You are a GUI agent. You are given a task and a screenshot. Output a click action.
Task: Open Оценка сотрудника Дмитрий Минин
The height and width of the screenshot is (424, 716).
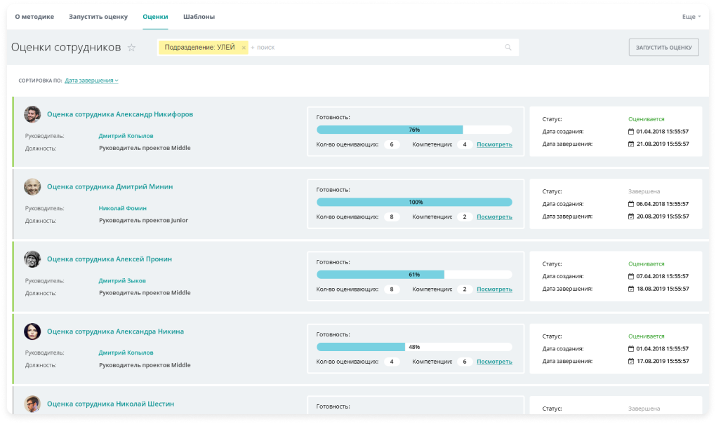point(110,187)
